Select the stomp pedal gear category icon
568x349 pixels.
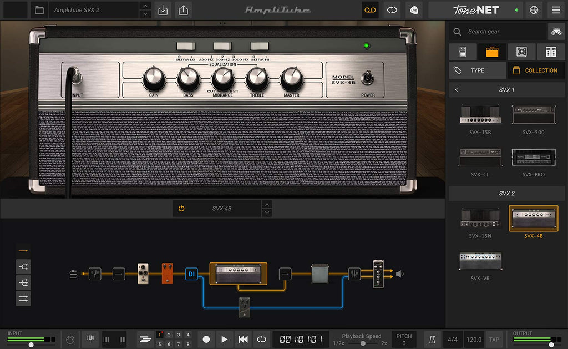point(463,52)
